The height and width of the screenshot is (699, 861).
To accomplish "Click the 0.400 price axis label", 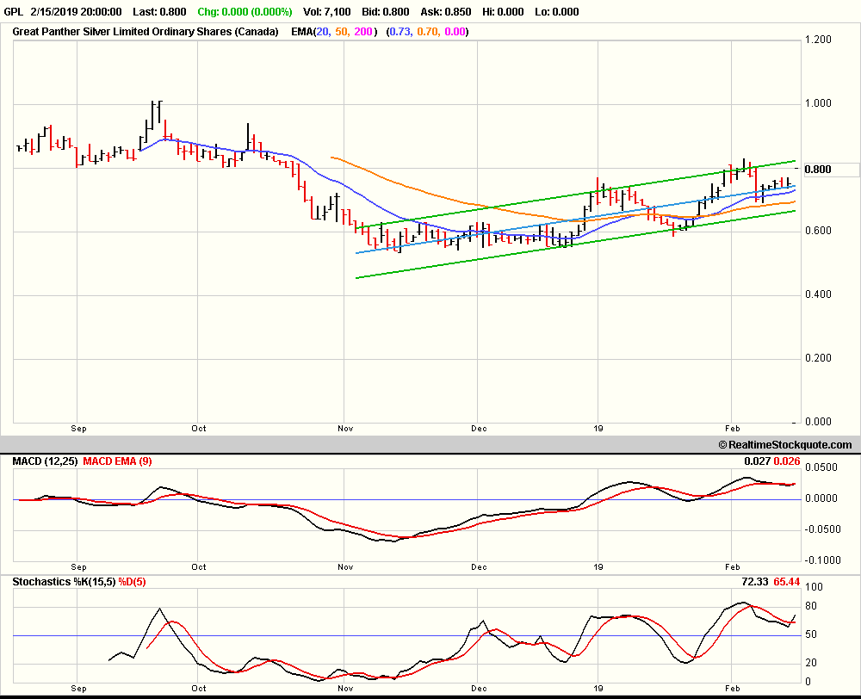I will pyautogui.click(x=818, y=294).
